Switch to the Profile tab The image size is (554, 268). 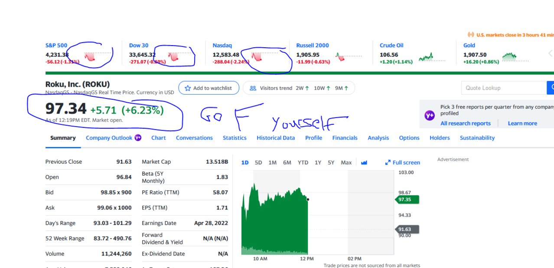pos(313,138)
